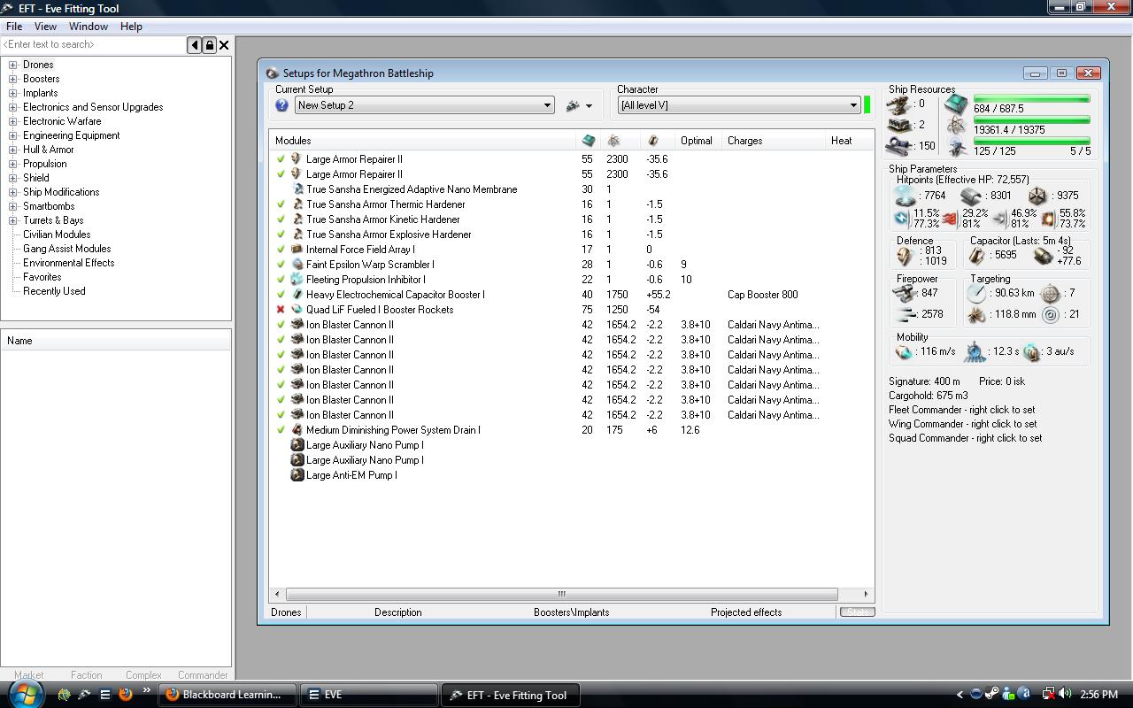Screen dimensions: 1133x708
Task: Toggle state of True Sansha Armor Thermic Hardener
Action: point(281,204)
